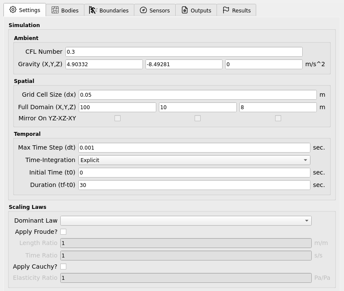344x291 pixels.
Task: Open the Dominant Law dropdown
Action: (x=186, y=221)
